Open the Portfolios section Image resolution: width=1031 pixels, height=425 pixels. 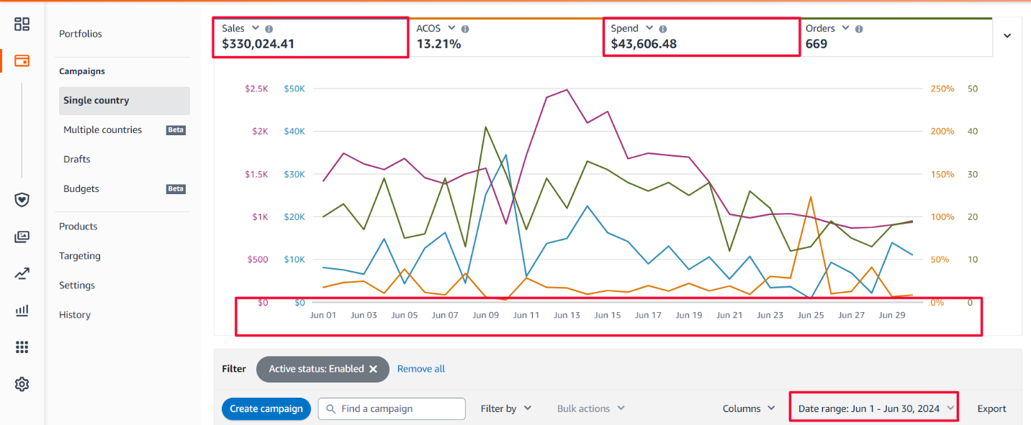[81, 34]
